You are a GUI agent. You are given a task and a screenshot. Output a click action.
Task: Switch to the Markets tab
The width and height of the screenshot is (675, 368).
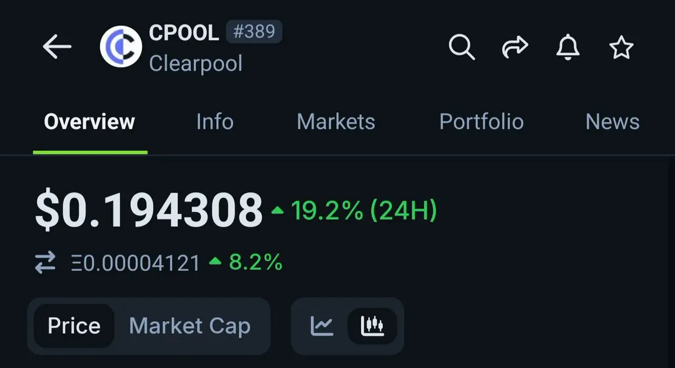tap(336, 122)
